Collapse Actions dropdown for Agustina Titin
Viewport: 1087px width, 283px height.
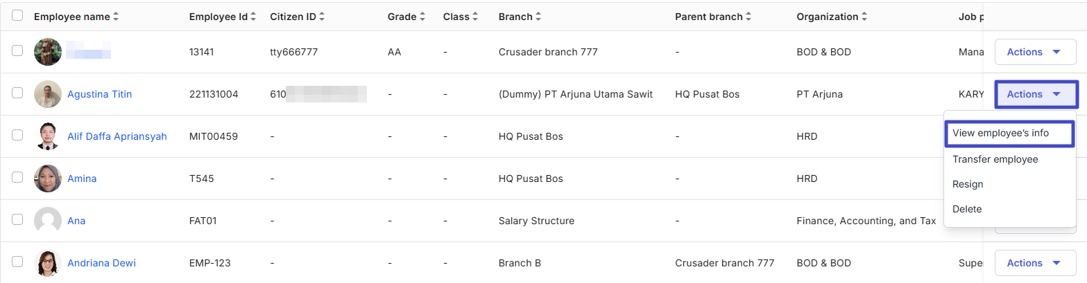(1034, 94)
